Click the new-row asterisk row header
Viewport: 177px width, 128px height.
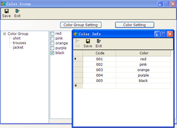pyautogui.click(x=78, y=86)
